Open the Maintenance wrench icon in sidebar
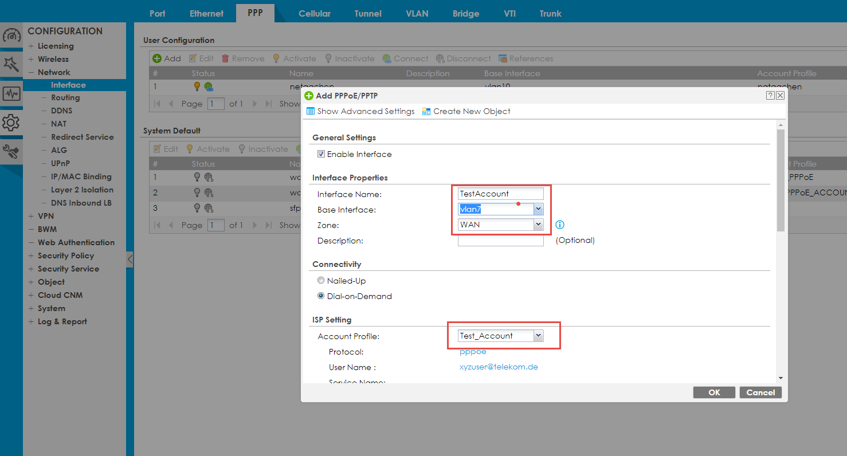This screenshot has width=847, height=456. 11,151
